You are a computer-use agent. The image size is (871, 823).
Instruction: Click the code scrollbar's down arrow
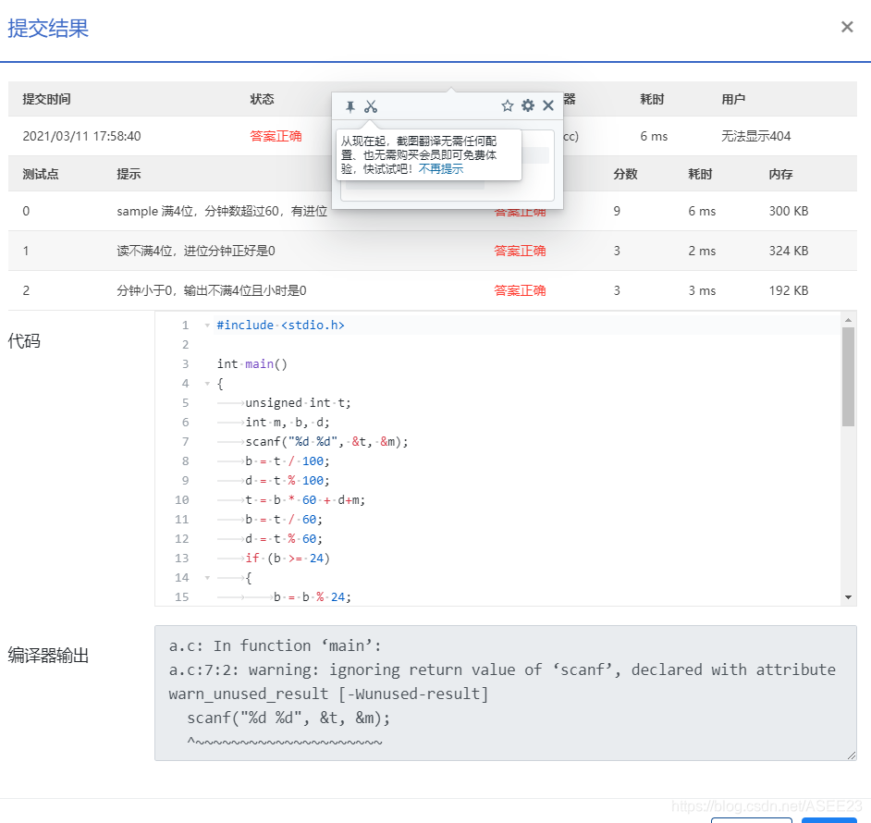[x=847, y=598]
